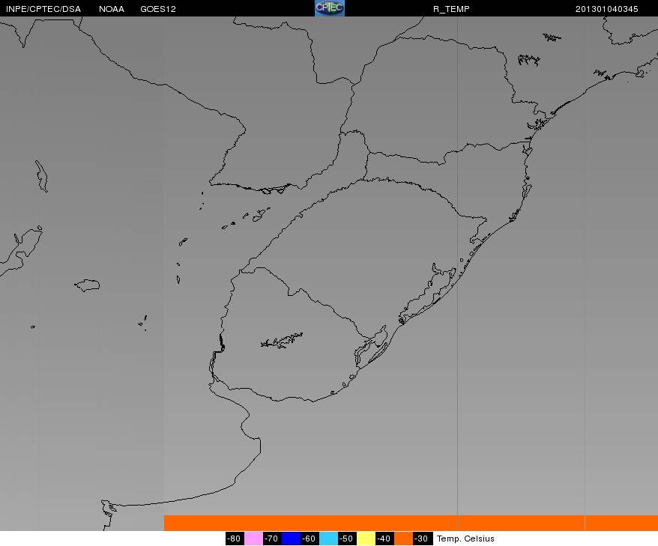Click the timestamp 201301040345
The height and width of the screenshot is (546, 658).
tap(607, 9)
